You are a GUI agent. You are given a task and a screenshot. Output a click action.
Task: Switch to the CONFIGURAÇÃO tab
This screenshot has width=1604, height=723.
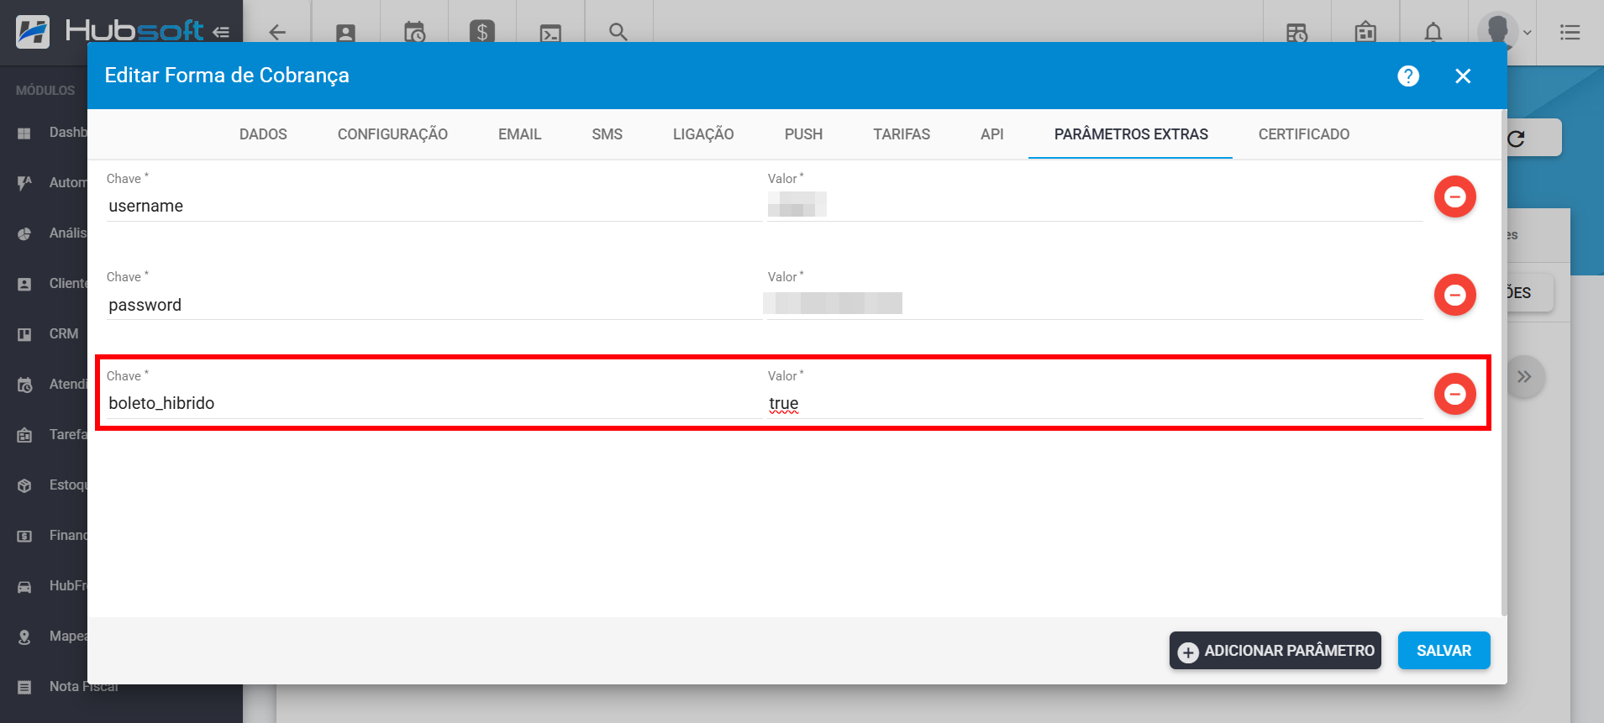click(x=392, y=134)
